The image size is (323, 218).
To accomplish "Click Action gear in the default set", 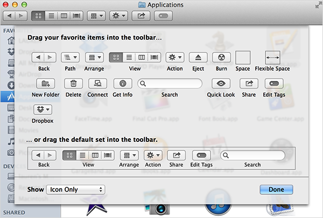I will point(153,155).
